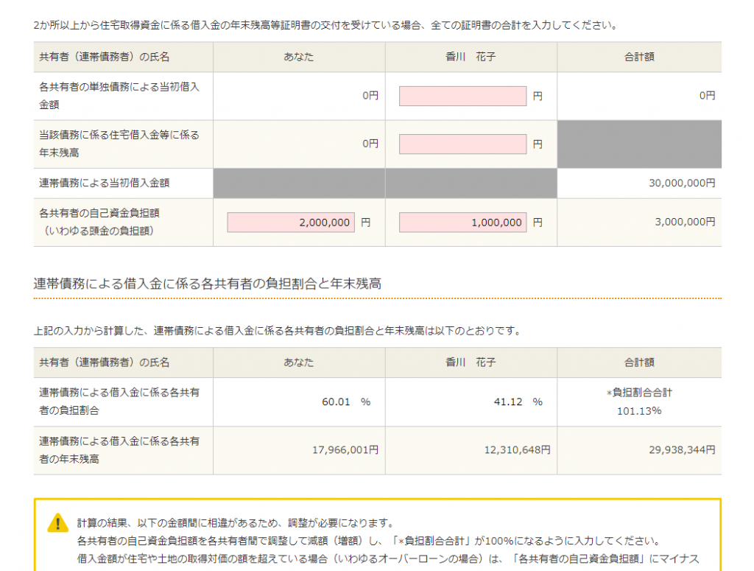Viewport: 754px width, 571px height.
Task: Select 香川花子's 当初借入金額 input field
Action: click(x=462, y=97)
